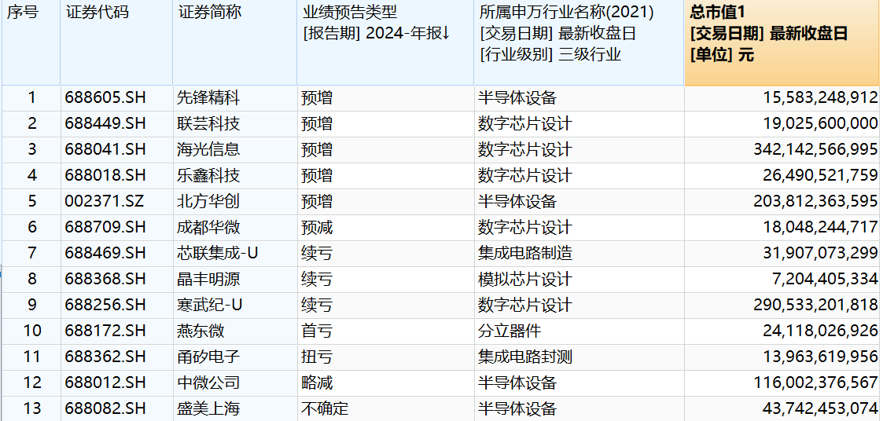Viewport: 883px width, 421px height.
Task: Click row number 13
Action: pos(32,408)
